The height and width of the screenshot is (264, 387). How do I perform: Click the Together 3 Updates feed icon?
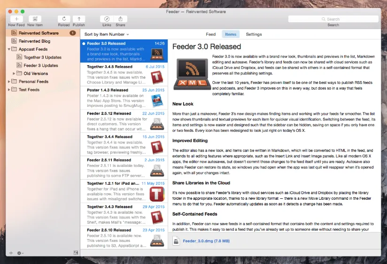coord(19,57)
